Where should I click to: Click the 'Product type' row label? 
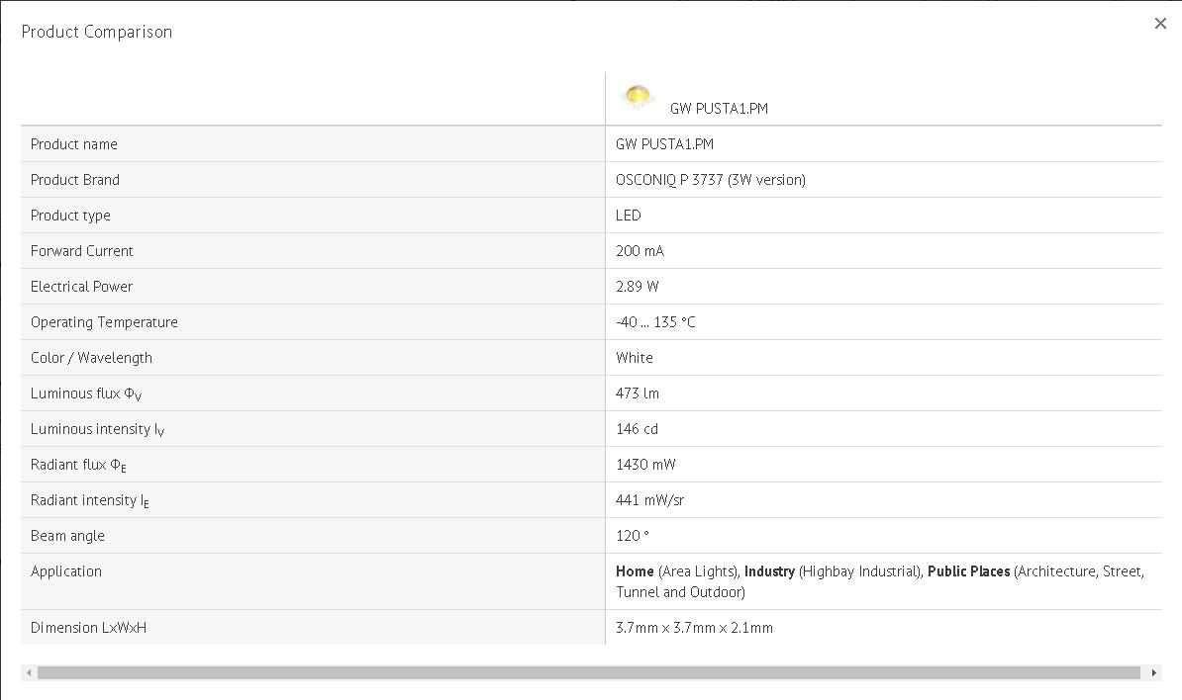70,216
